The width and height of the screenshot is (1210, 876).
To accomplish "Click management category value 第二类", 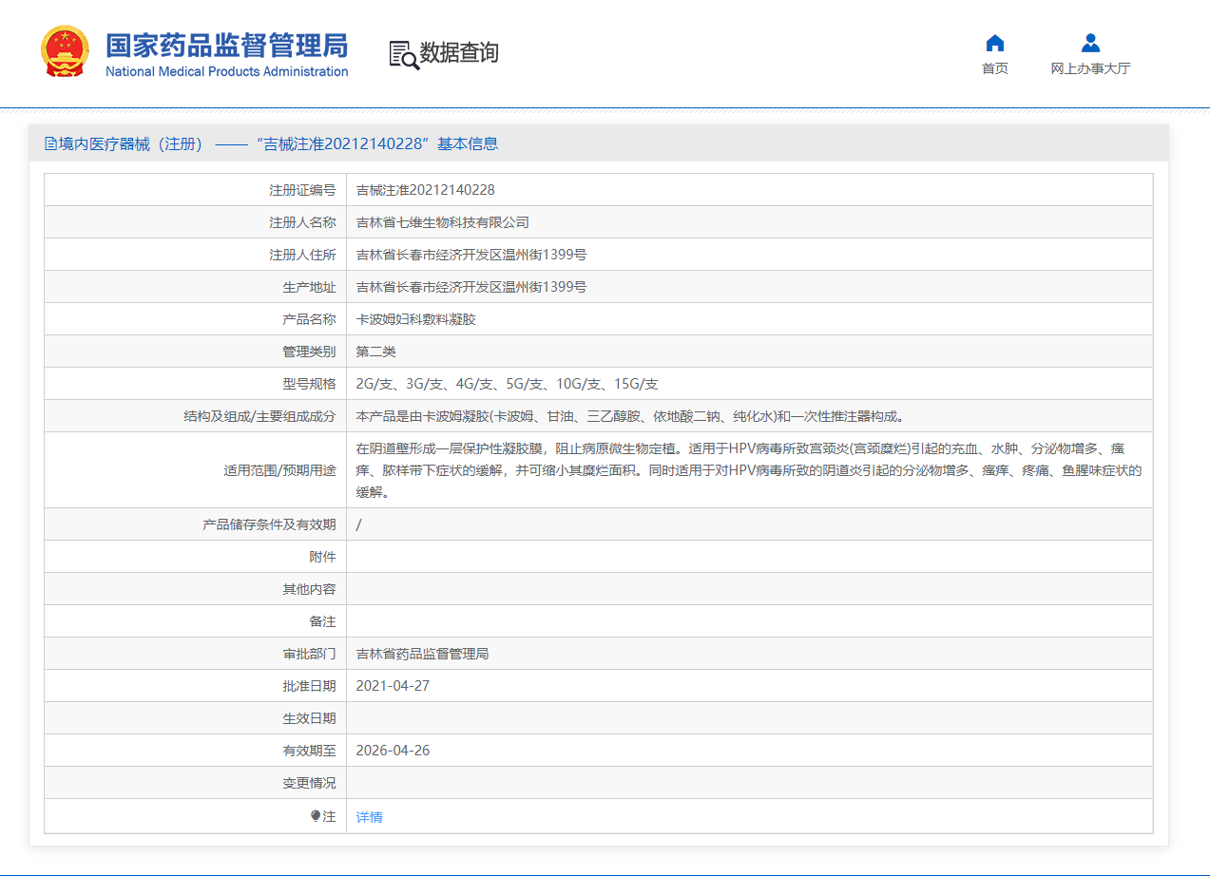I will (x=375, y=352).
